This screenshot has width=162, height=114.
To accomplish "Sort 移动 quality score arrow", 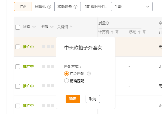I will pos(139,32).
